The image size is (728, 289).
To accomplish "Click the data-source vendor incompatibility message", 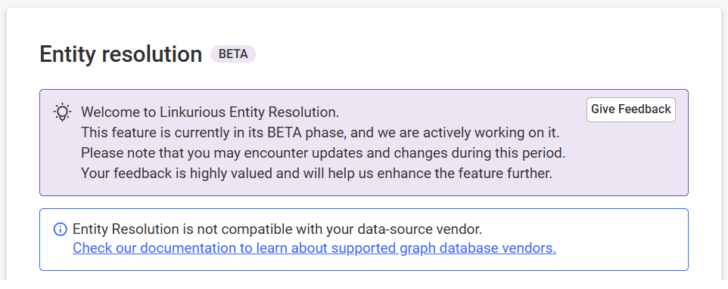I will click(x=277, y=229).
